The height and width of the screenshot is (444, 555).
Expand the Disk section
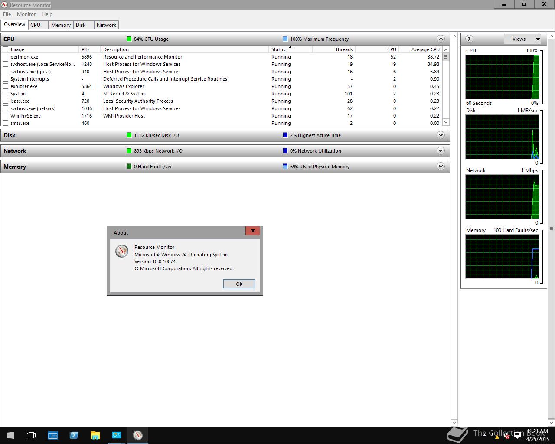coord(441,135)
